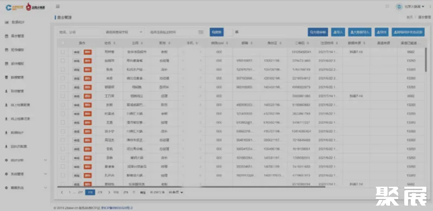Collapse the sidebar with the menu-fold icon
The image size is (433, 211).
tap(58, 6)
